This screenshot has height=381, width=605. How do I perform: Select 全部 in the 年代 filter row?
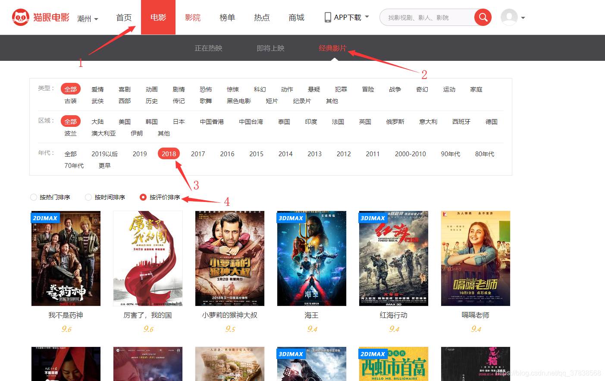click(71, 154)
